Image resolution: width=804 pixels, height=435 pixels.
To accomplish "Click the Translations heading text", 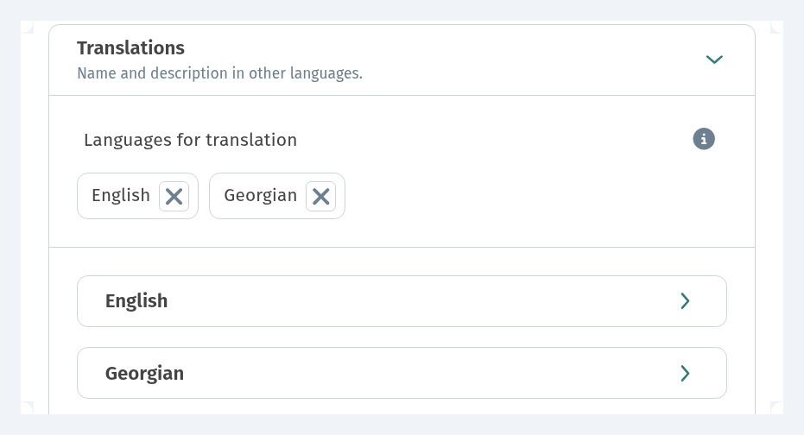I will click(130, 47).
